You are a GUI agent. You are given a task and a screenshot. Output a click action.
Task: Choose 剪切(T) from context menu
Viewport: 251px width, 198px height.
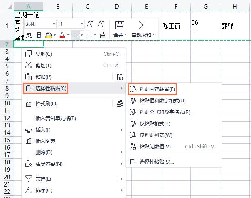pyautogui.click(x=74, y=66)
